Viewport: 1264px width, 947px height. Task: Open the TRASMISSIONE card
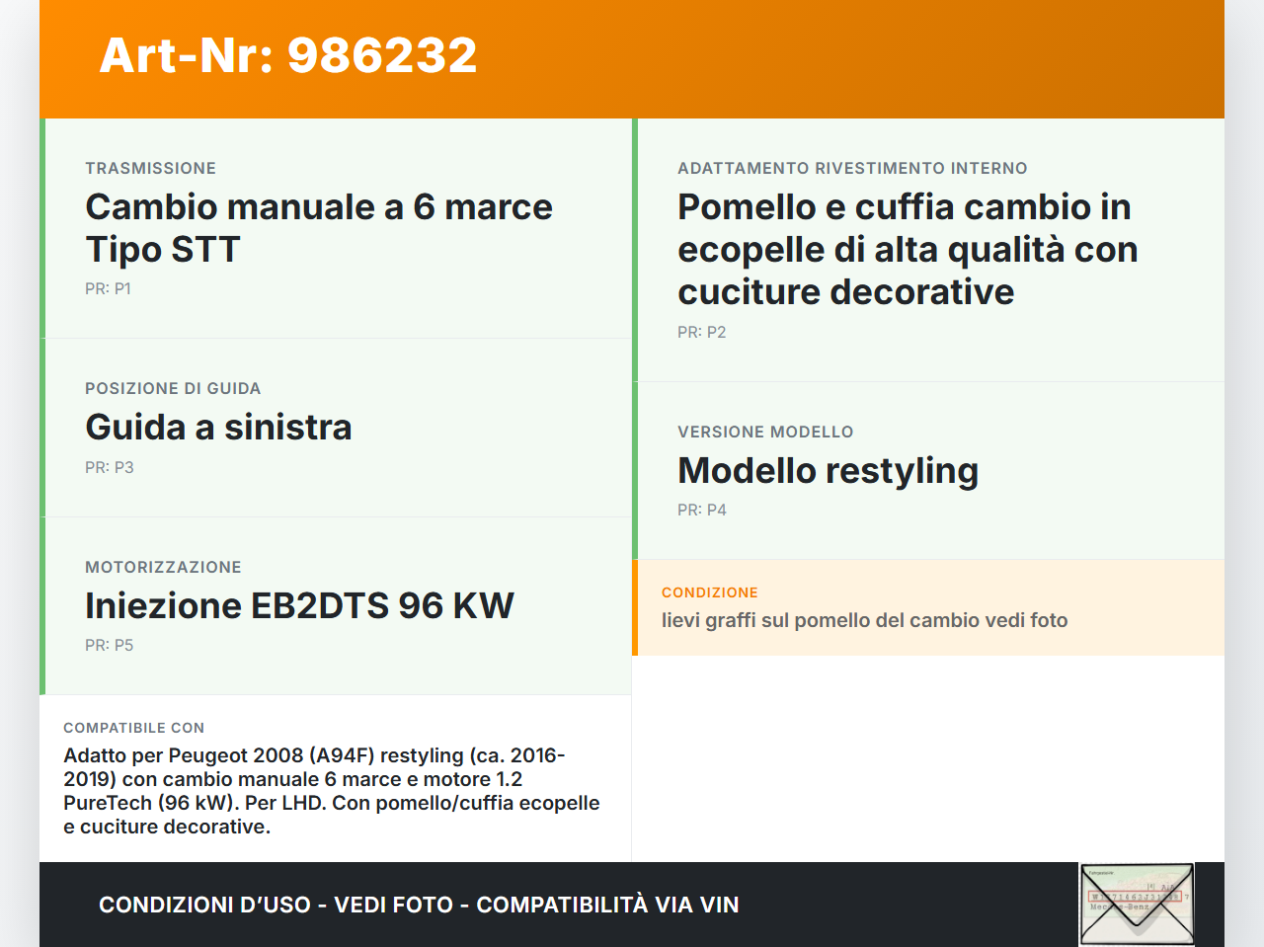click(150, 168)
